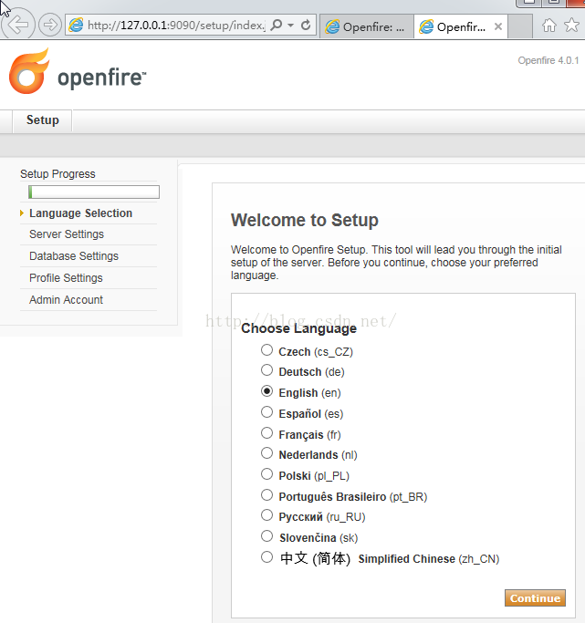Screen dimensions: 585x623
Task: Close the active Openfire browser tab
Action: [x=498, y=26]
